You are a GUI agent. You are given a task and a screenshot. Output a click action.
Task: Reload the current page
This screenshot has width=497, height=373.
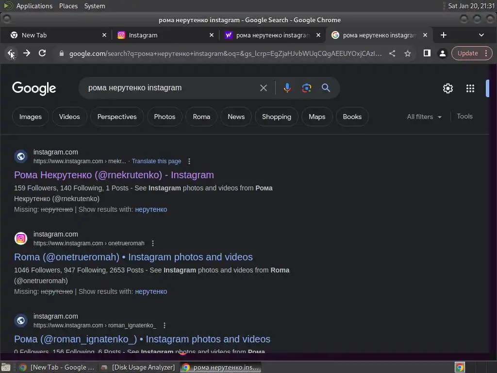point(42,53)
